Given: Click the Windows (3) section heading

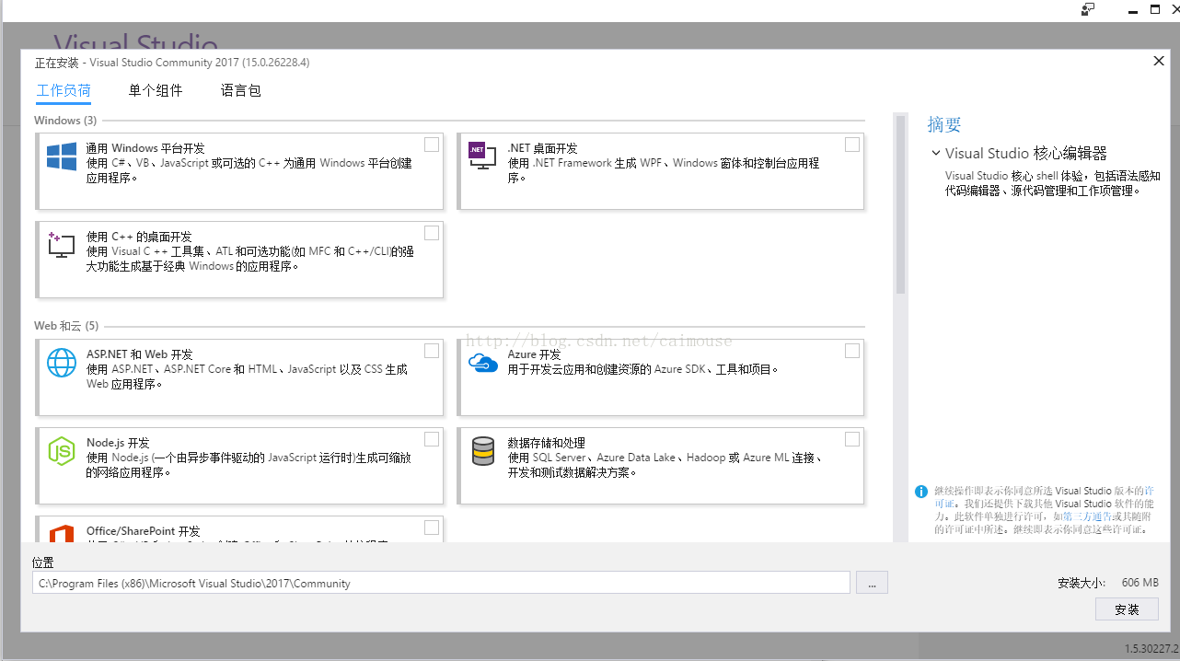Looking at the screenshot, I should coord(65,121).
